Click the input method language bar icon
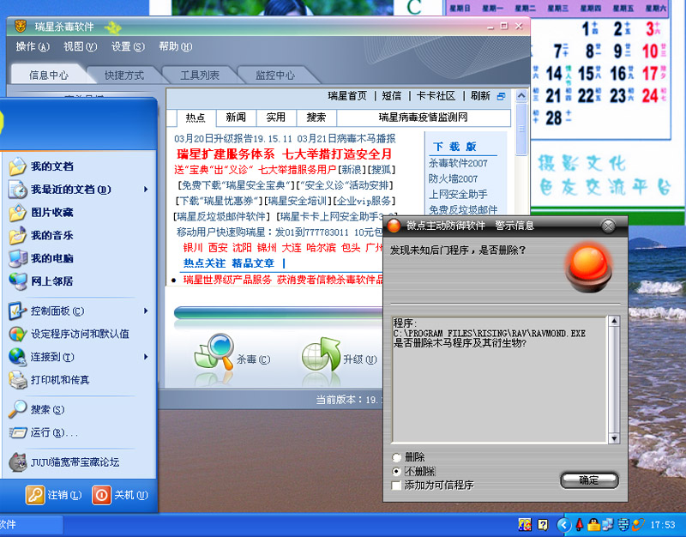The height and width of the screenshot is (537, 686). click(525, 524)
